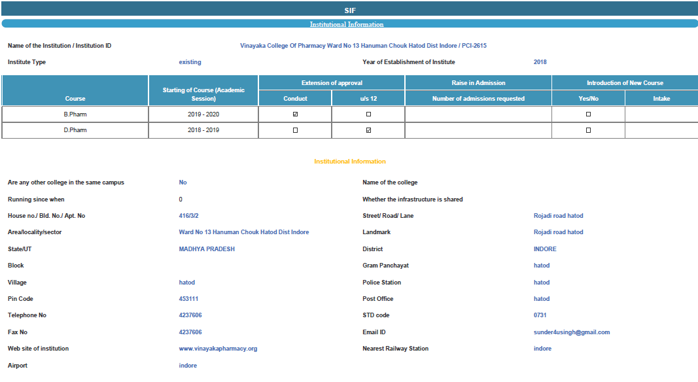Click the Yes/No sub-header
The height and width of the screenshot is (382, 698).
tap(589, 98)
